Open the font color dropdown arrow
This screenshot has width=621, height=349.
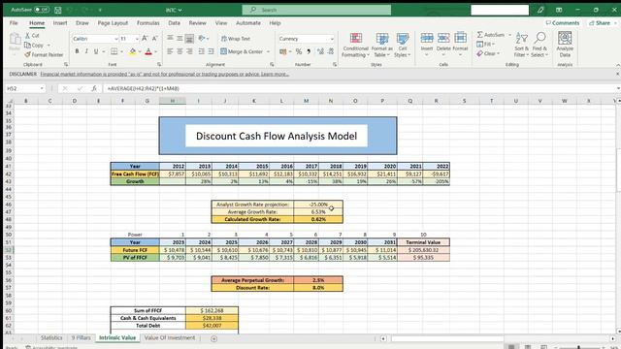155,51
